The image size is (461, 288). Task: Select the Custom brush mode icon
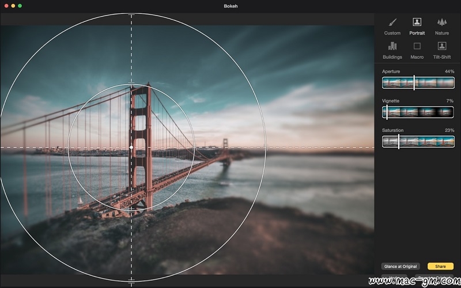(392, 22)
